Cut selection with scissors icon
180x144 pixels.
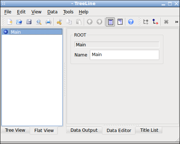point(59,22)
